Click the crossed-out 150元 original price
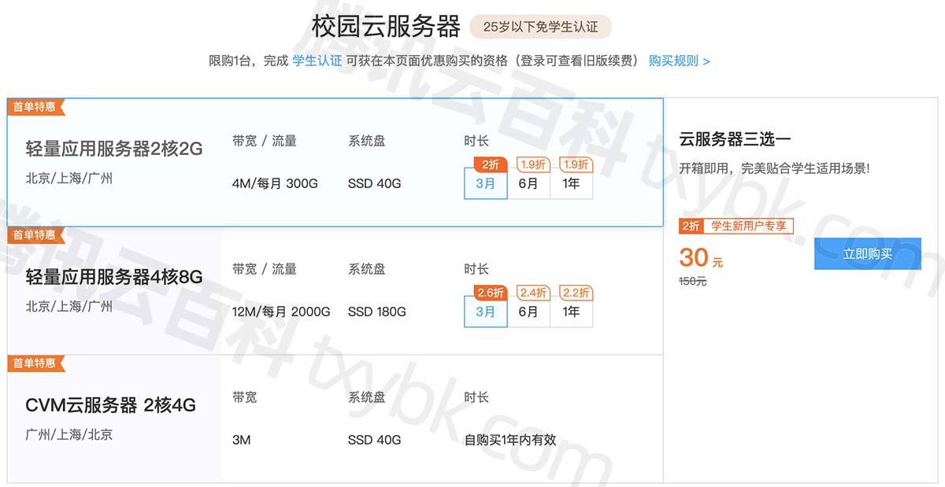This screenshot has width=945, height=487. (x=693, y=281)
